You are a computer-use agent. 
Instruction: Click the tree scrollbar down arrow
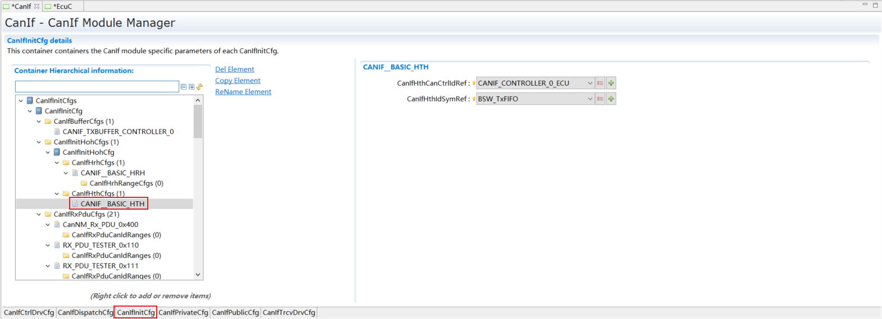pos(198,275)
